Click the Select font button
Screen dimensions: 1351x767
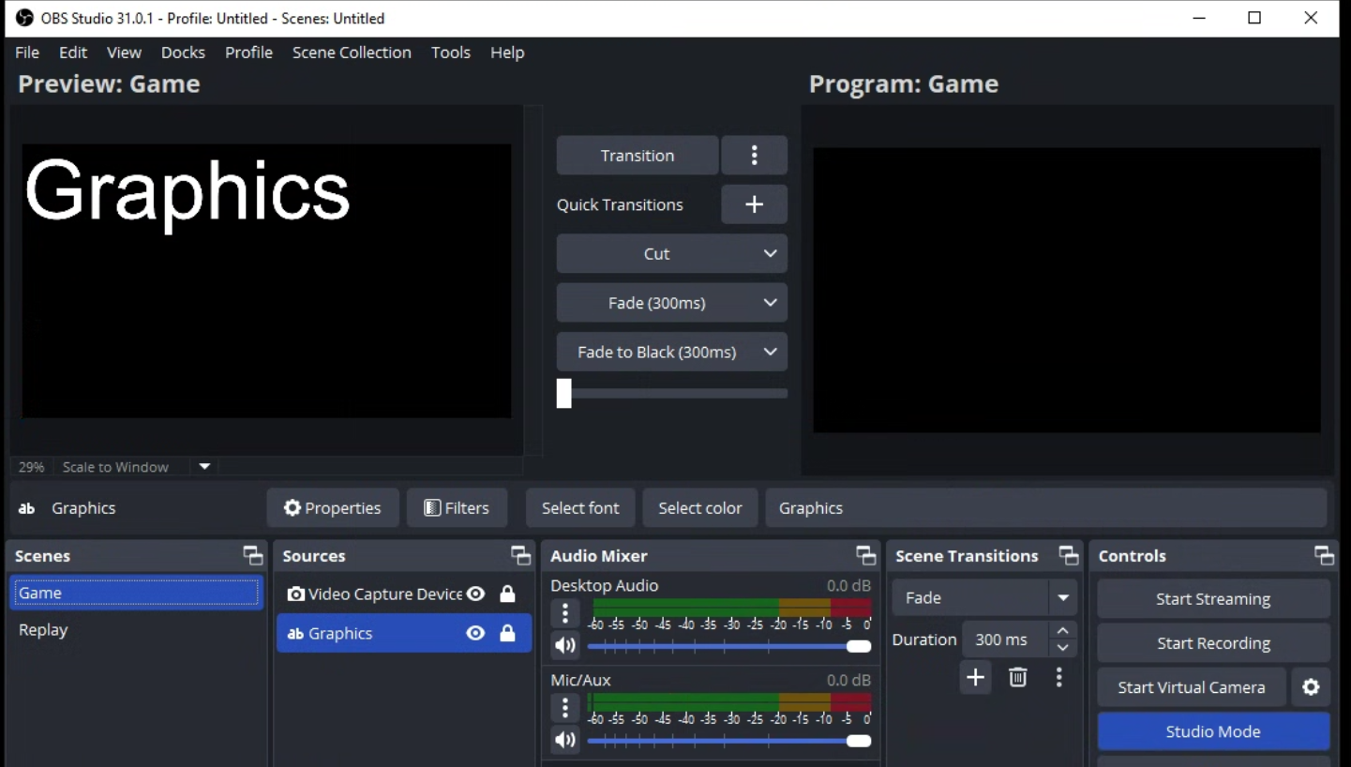(580, 508)
